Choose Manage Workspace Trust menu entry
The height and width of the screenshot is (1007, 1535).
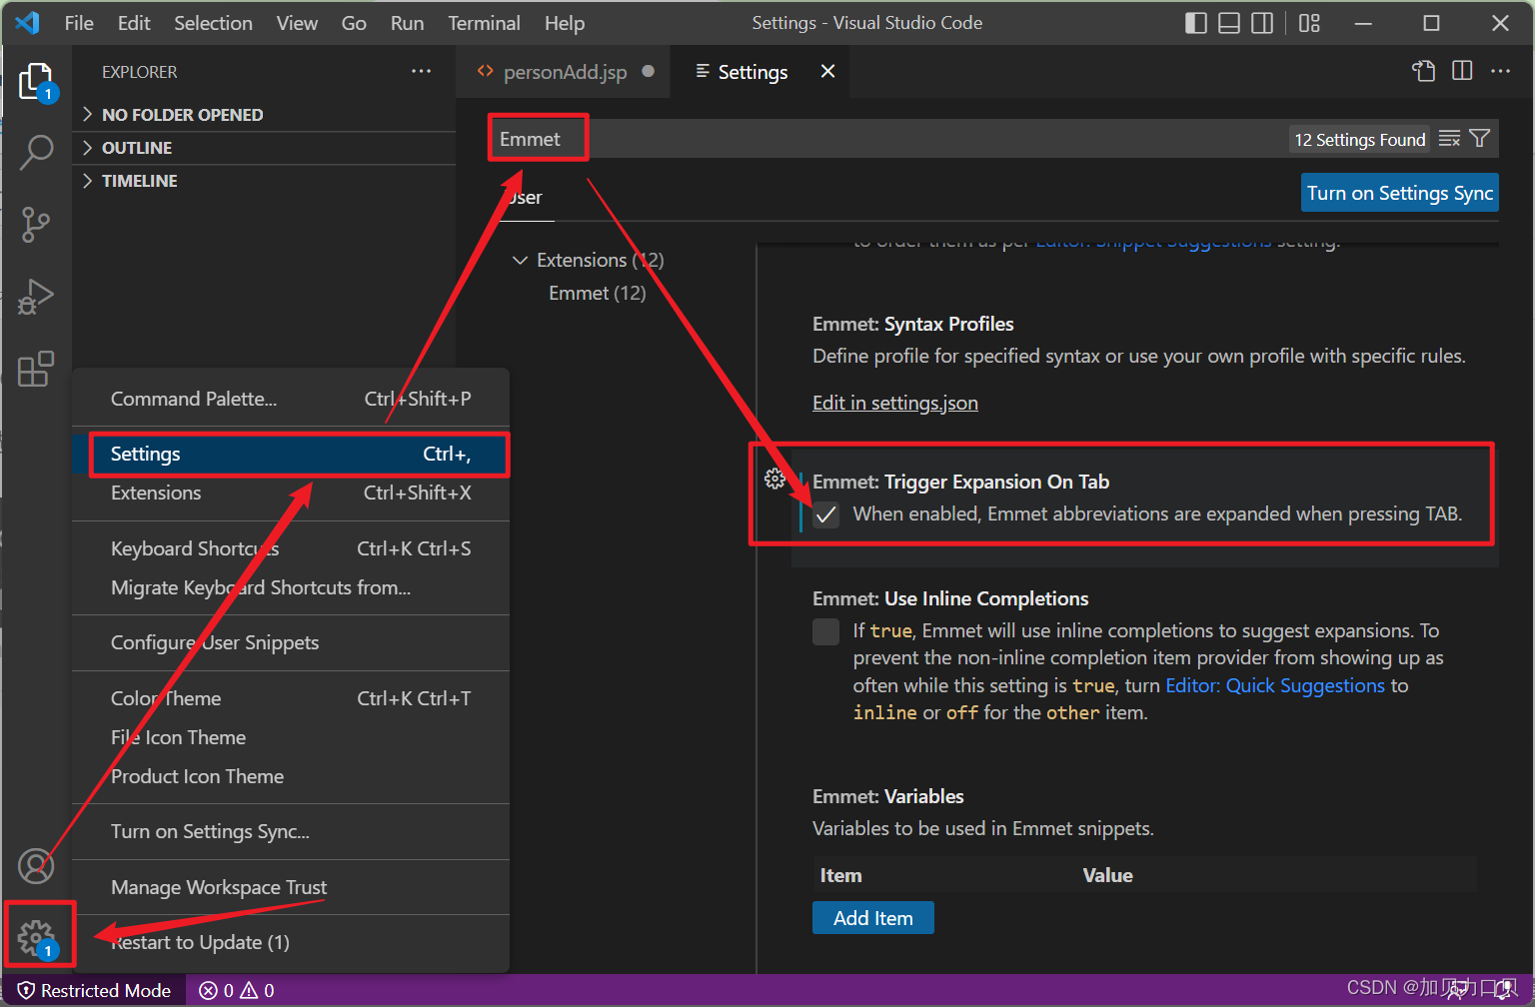(x=291, y=887)
